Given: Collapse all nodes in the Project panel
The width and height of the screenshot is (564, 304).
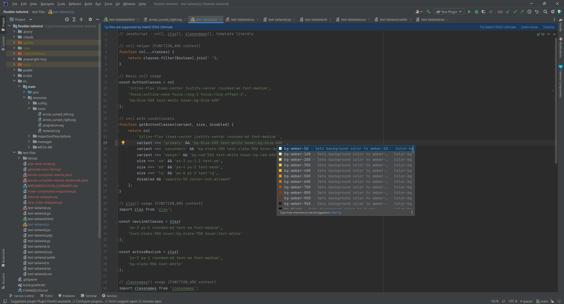Looking at the screenshot, I should coord(81,19).
